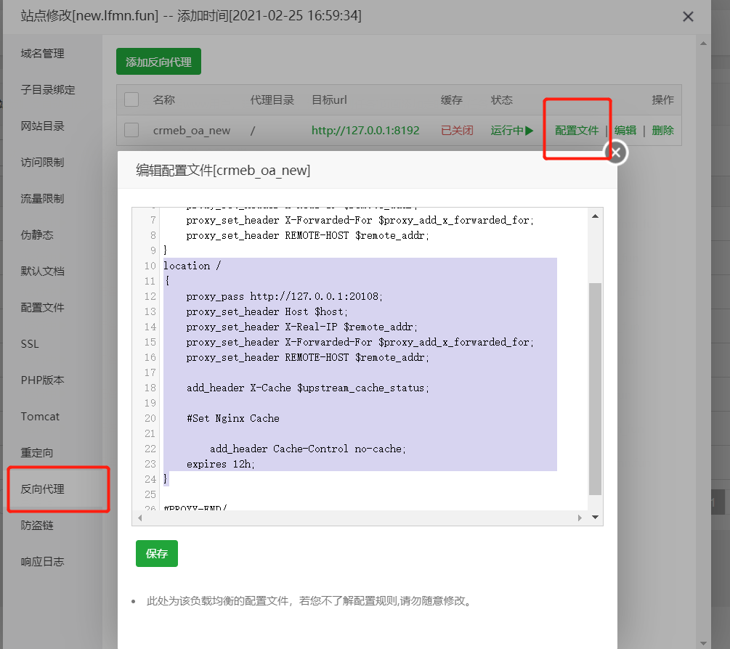Click the 已关闭 cache status label
This screenshot has width=730, height=649.
[457, 130]
